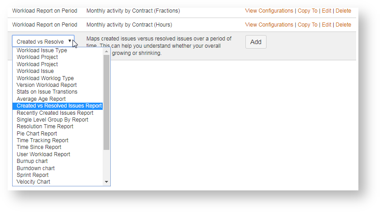Viewport: 380px width, 212px height.
Task: Pick Stats on Issue Transitions
Action: [47, 92]
